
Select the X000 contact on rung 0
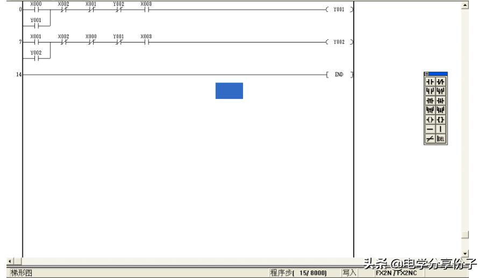coord(36,7)
